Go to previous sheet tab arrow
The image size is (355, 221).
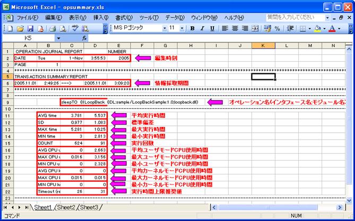tap(13, 207)
